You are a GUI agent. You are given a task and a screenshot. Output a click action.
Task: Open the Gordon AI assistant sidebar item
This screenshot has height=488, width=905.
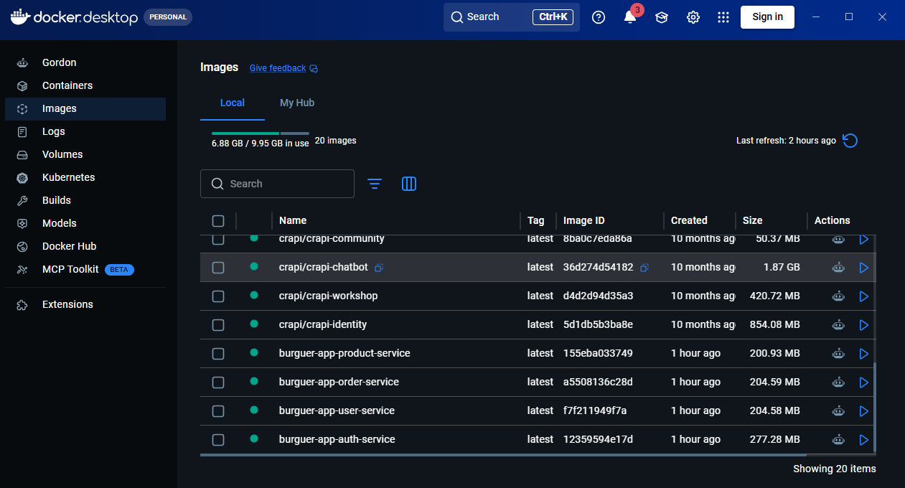click(85, 62)
